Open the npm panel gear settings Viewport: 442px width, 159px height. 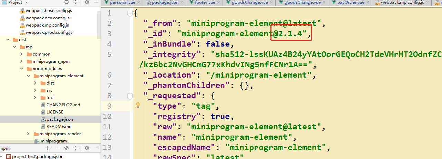click(86, 148)
